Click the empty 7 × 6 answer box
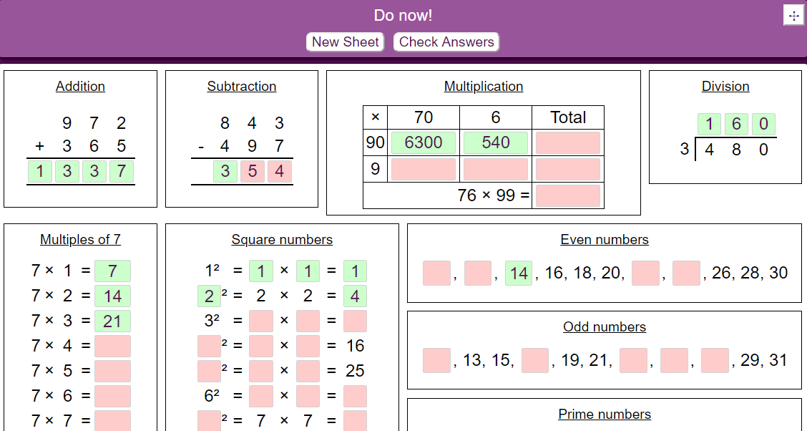Image resolution: width=807 pixels, height=431 pixels. point(113,396)
